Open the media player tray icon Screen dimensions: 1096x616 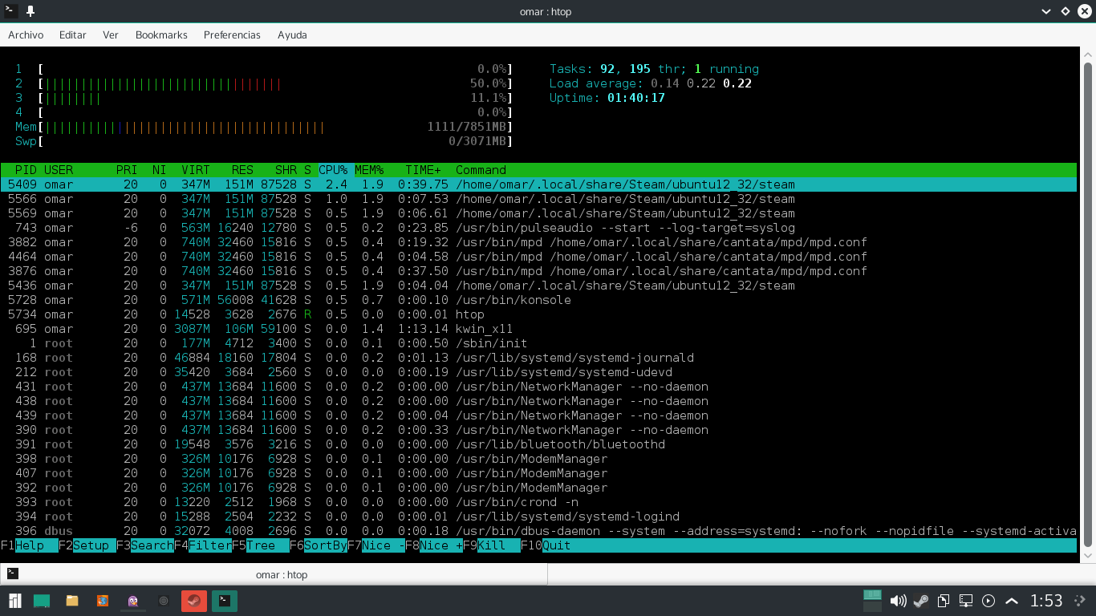(988, 601)
